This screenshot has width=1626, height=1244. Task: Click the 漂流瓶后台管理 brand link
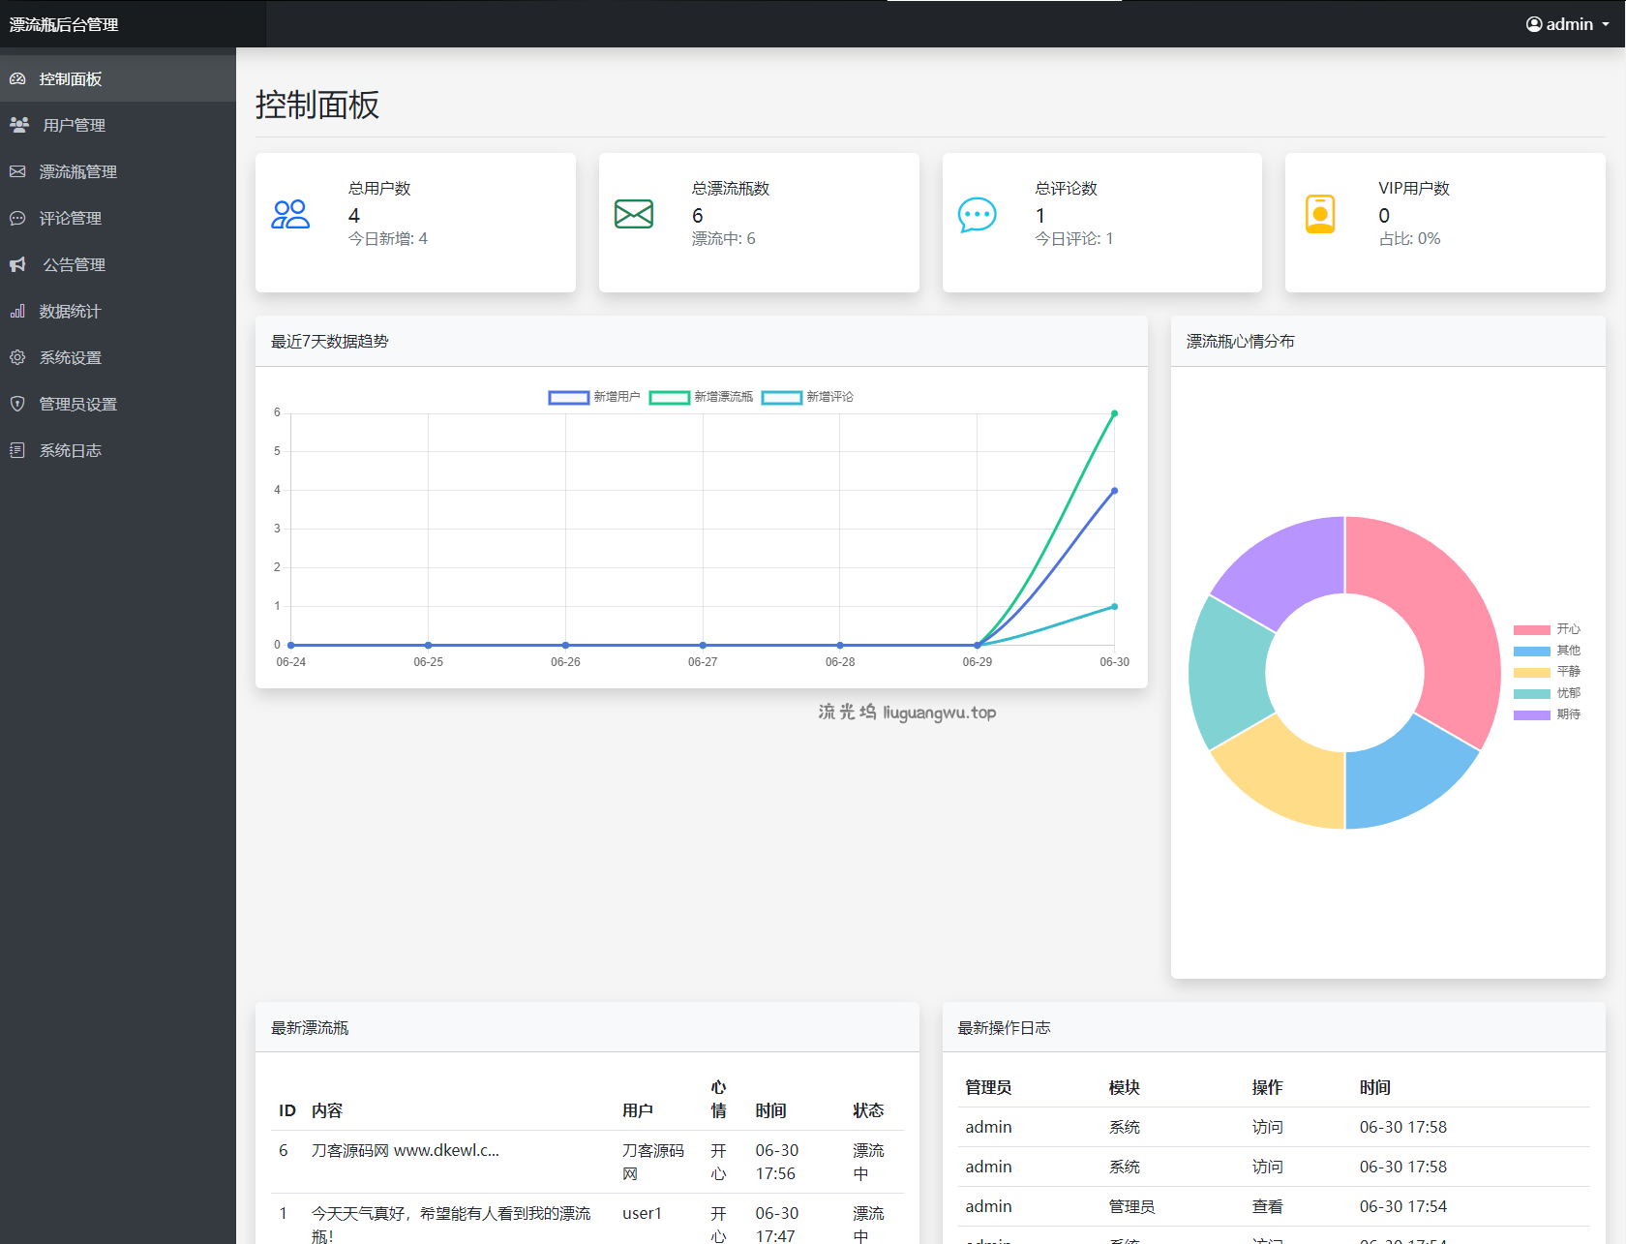(x=64, y=24)
